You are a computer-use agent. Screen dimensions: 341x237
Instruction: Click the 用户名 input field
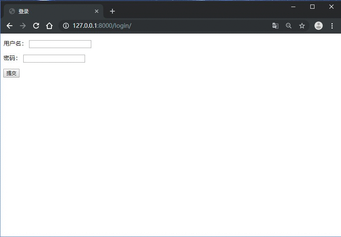tap(60, 44)
